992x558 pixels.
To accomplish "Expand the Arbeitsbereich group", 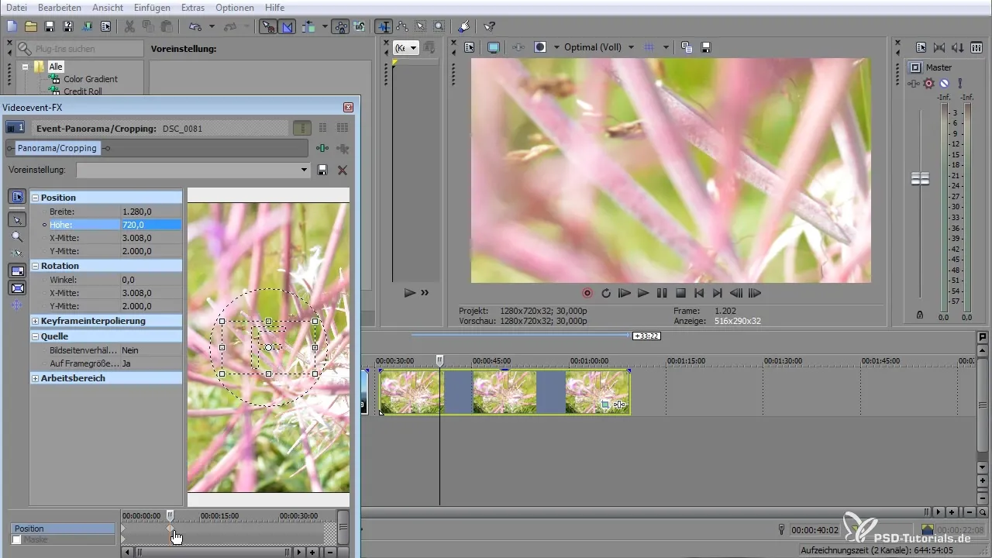I will point(36,378).
